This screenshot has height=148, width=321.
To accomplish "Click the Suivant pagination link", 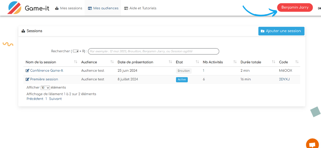I will 55,99.
